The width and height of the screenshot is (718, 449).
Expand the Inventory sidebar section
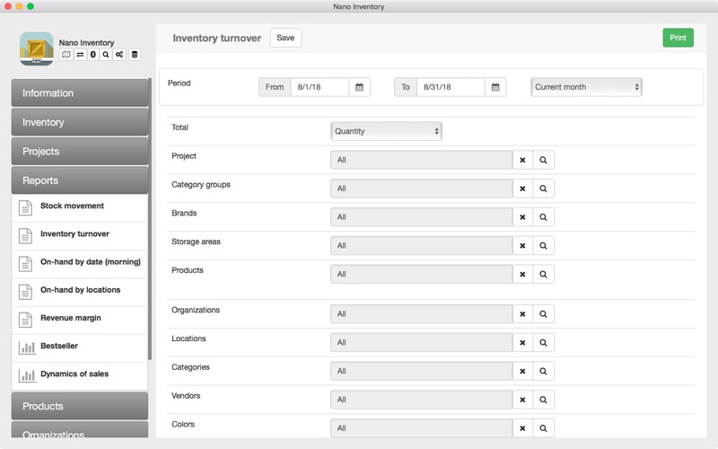tap(79, 122)
